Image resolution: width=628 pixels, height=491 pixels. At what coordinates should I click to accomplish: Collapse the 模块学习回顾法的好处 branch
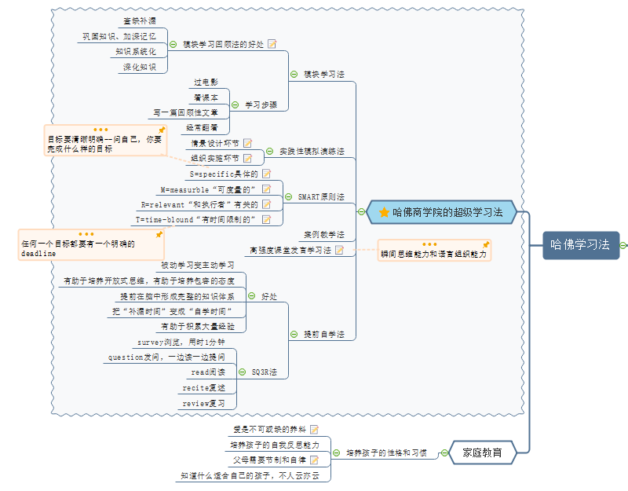point(173,44)
